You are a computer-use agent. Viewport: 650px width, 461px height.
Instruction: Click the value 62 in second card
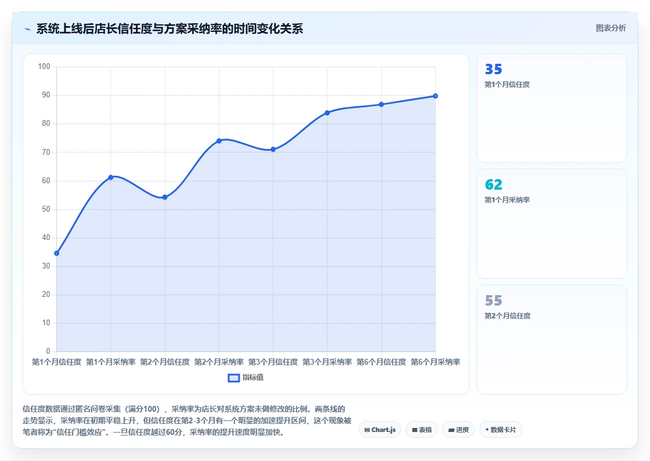493,184
